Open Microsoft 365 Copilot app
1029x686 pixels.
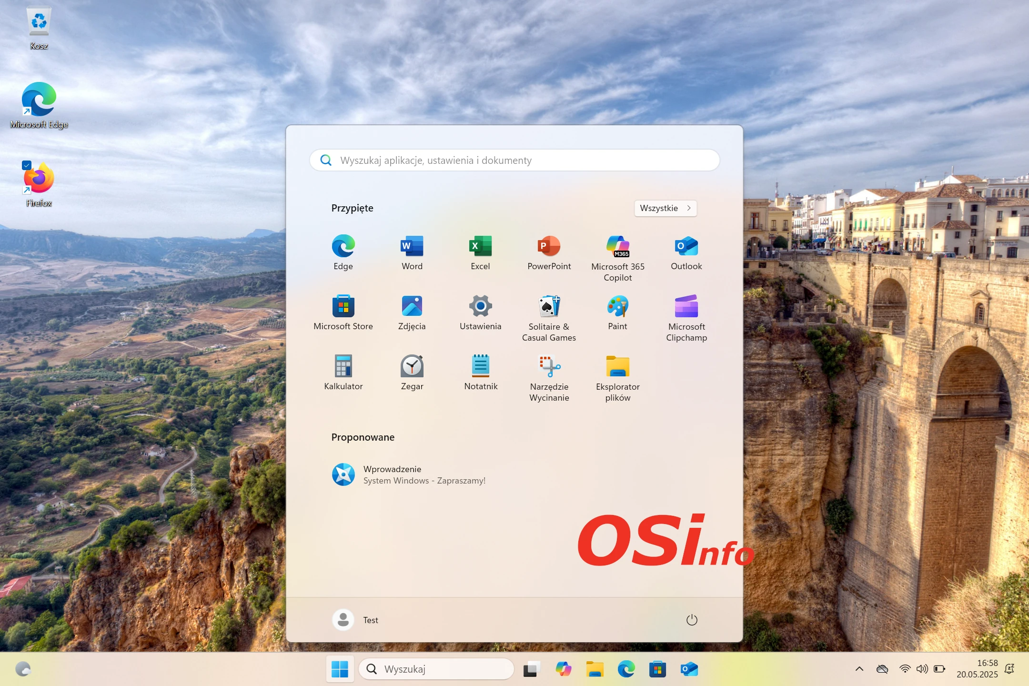click(x=617, y=258)
